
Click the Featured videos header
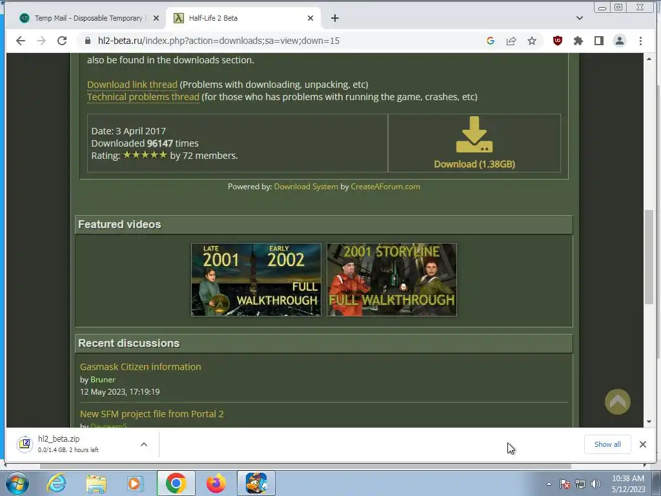pos(324,224)
